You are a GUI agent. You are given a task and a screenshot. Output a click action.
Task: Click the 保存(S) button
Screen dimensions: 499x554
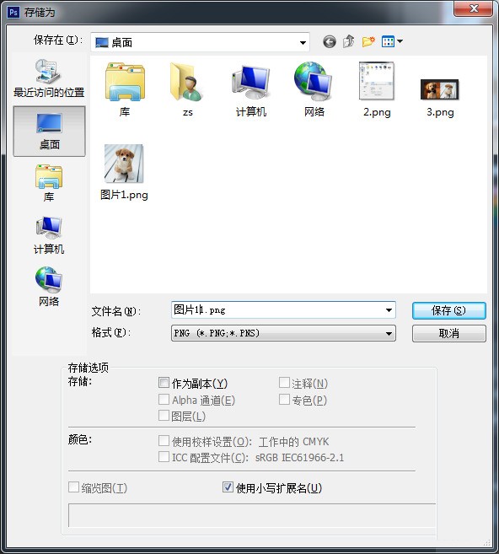click(449, 310)
